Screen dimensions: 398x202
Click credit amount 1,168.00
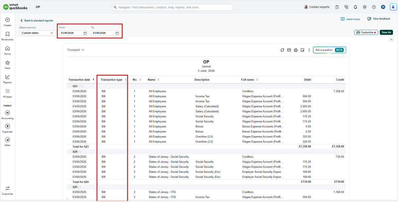pos(339,192)
